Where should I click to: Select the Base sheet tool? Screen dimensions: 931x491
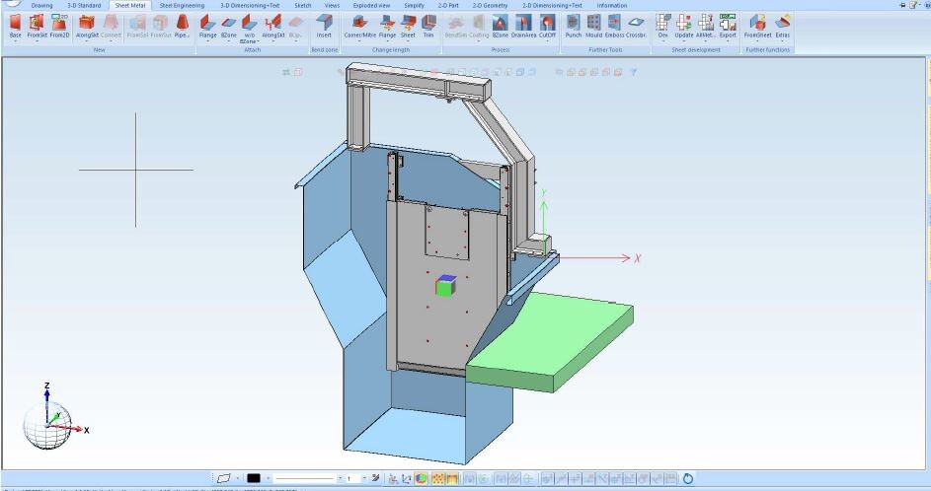15,25
